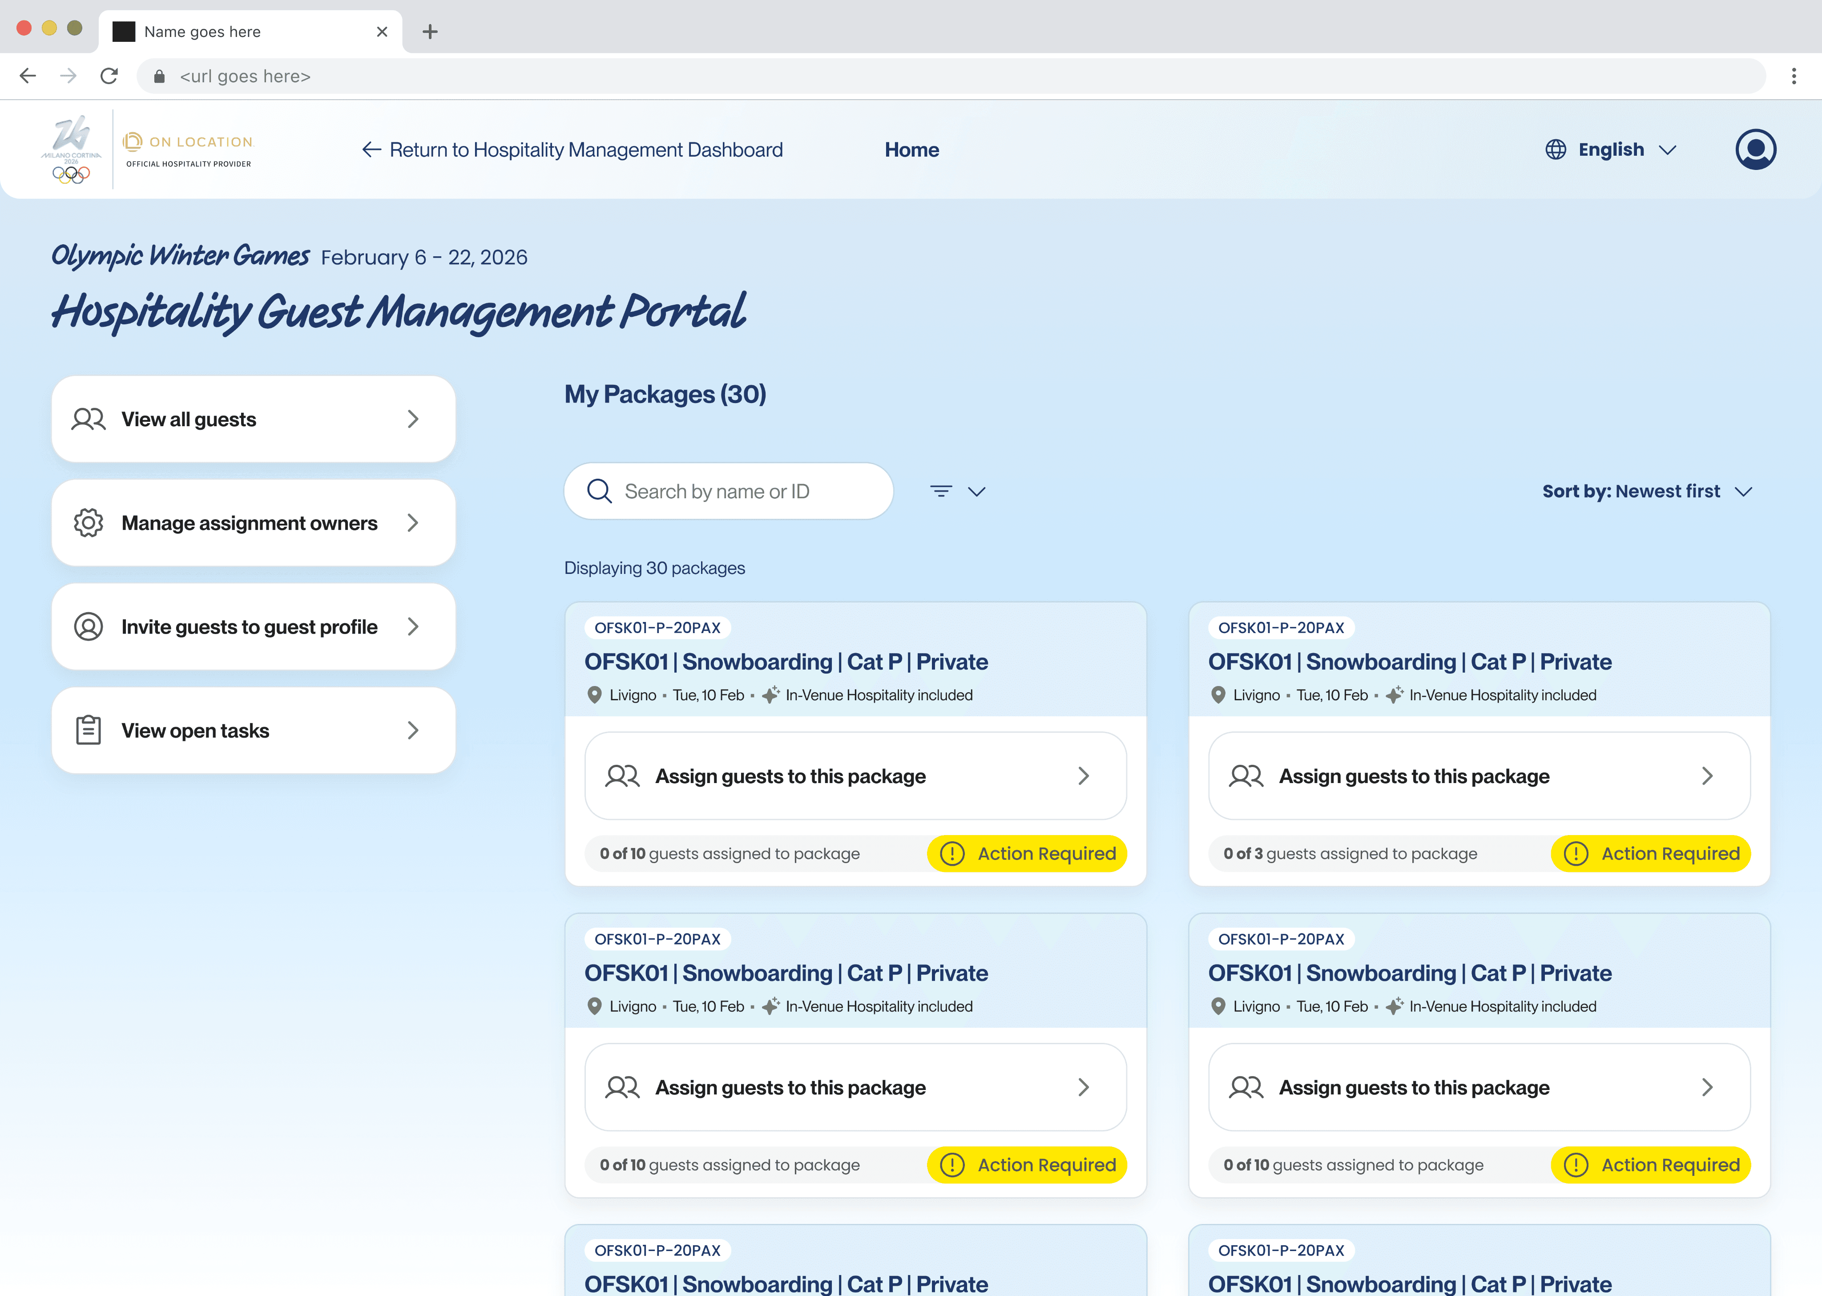
Task: Click the exclamation icon in an Action Required badge
Action: [x=951, y=853]
